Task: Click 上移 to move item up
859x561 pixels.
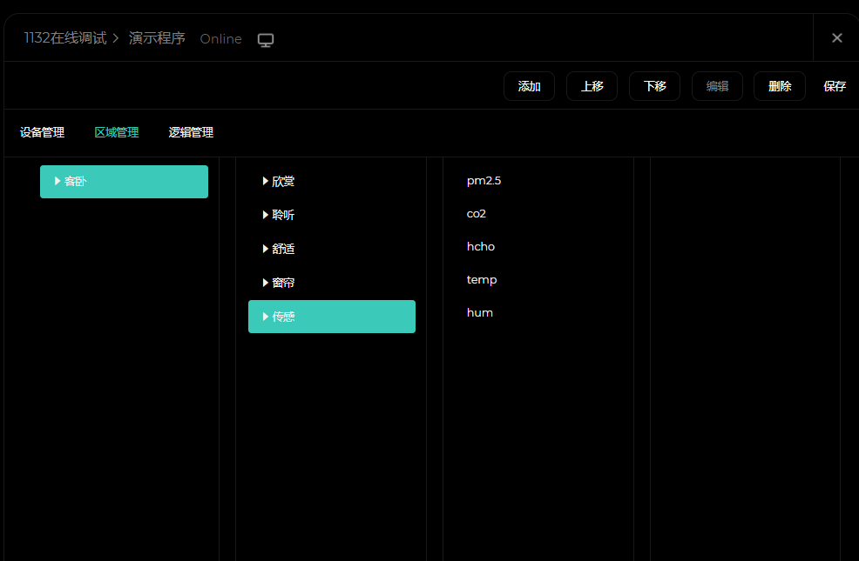Action: (x=592, y=86)
